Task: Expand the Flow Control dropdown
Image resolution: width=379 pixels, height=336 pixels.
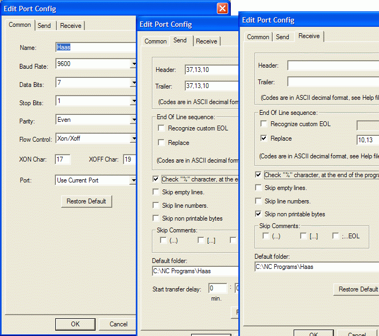Action: click(x=134, y=138)
